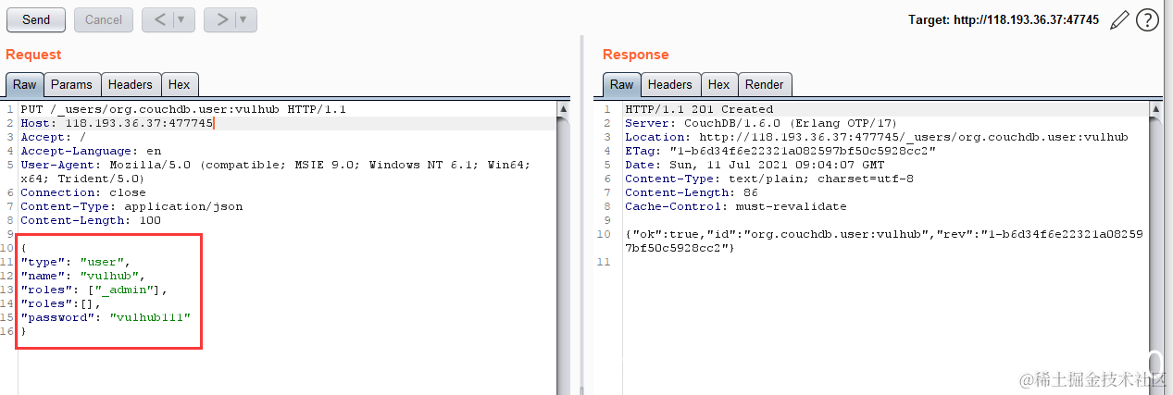Select the Raw tab in Request pane
Viewport: 1173px width, 395px height.
point(25,84)
